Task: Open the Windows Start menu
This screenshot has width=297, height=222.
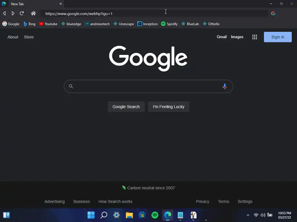Action: pos(91,215)
